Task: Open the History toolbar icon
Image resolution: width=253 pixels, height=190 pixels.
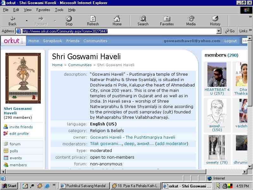Action: coord(215,19)
